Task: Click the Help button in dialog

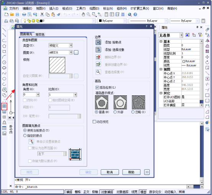Action: (131, 172)
